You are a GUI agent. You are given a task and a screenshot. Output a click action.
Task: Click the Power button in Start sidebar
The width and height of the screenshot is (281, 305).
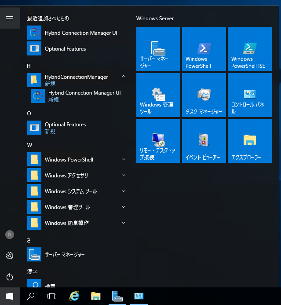point(10,277)
